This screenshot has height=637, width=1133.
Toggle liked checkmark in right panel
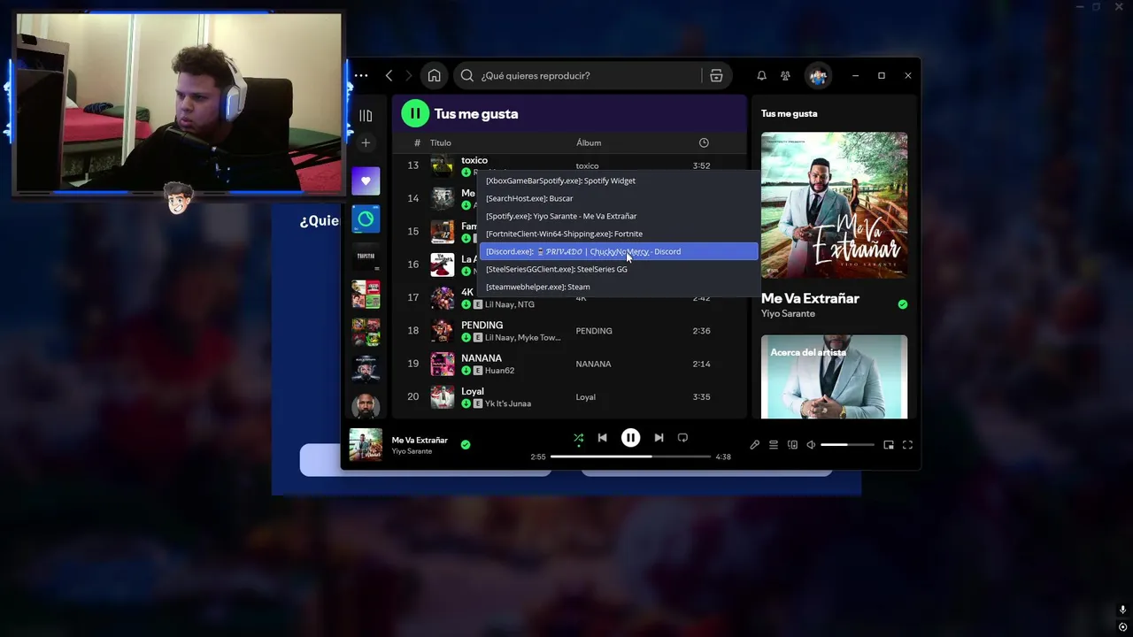902,304
